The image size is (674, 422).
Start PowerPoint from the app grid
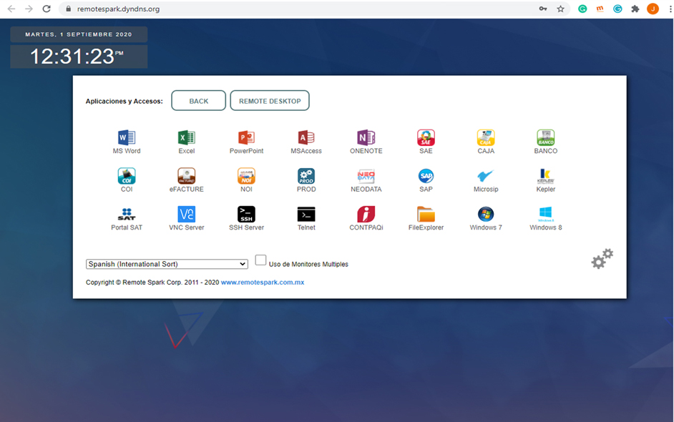[246, 138]
